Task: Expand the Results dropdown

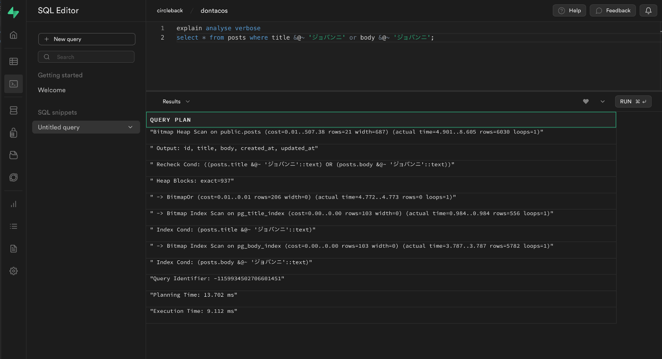Action: tap(176, 101)
